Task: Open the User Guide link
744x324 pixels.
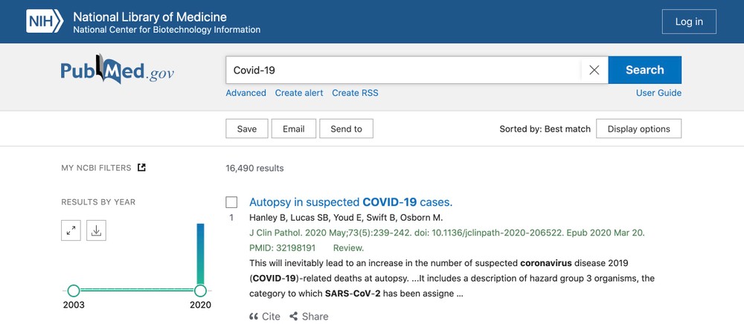Action: [x=658, y=93]
